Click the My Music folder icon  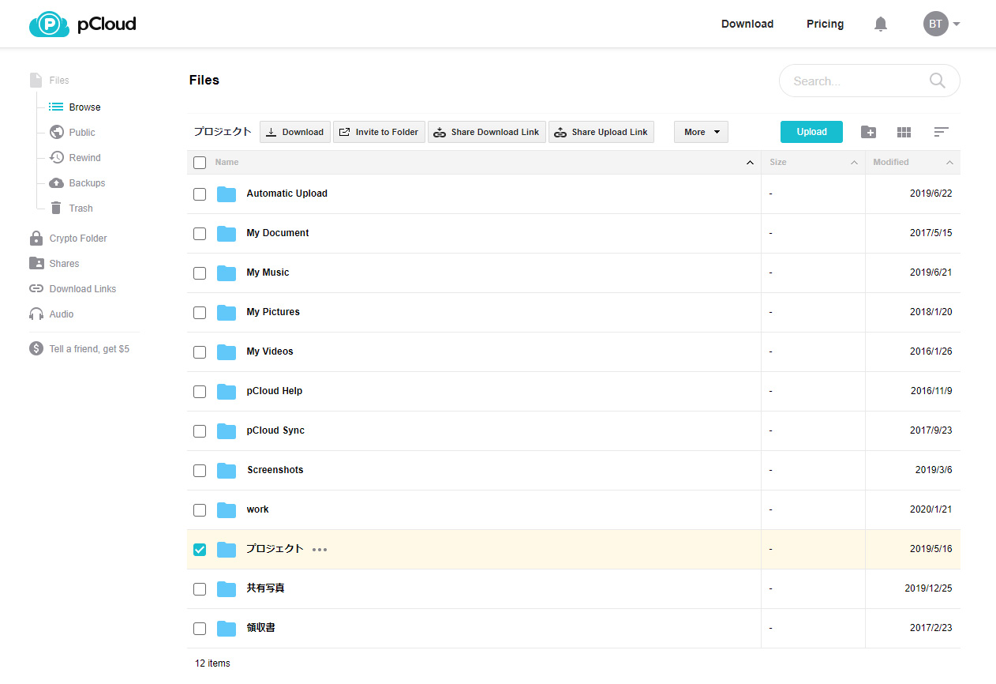[x=227, y=272]
